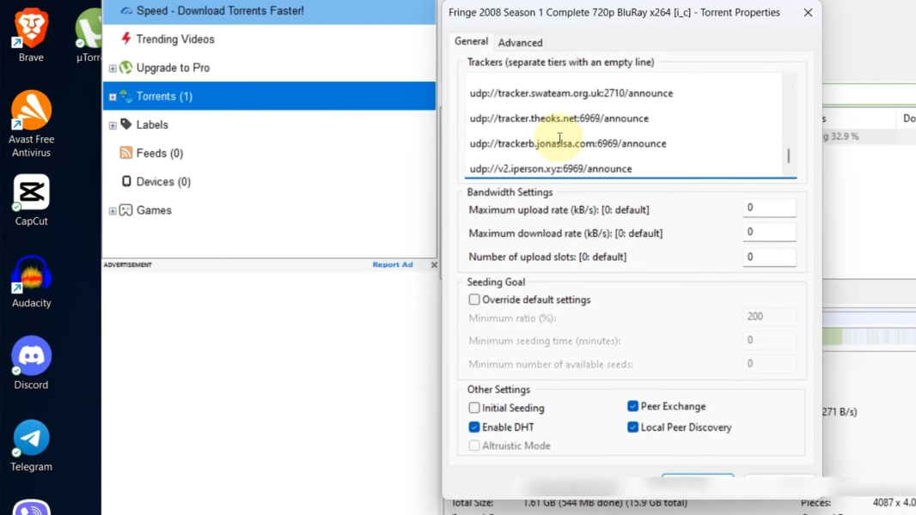Close the Torrent Properties dialog

[x=808, y=12]
